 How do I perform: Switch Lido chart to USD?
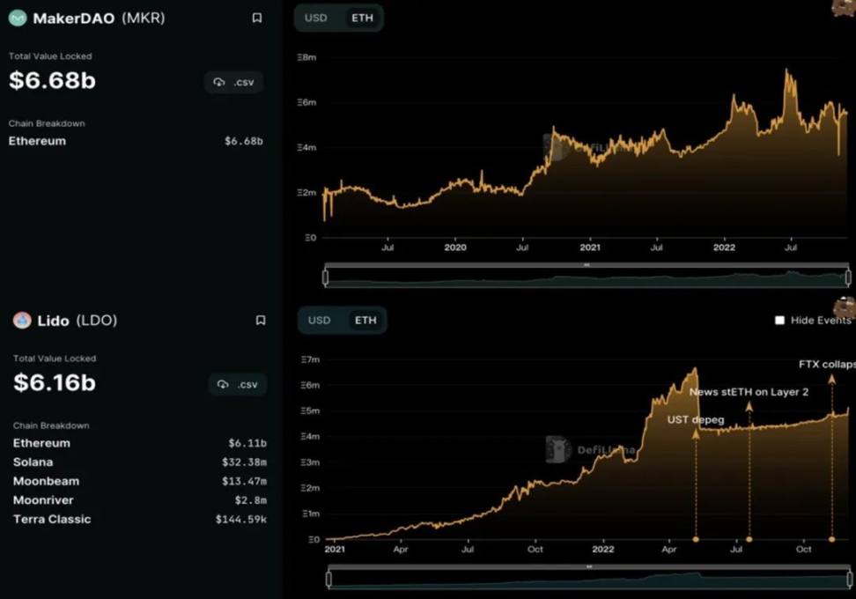tap(319, 321)
